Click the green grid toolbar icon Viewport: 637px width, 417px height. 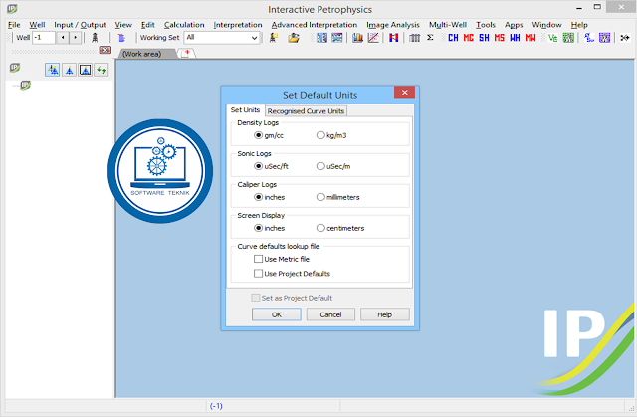pos(568,38)
